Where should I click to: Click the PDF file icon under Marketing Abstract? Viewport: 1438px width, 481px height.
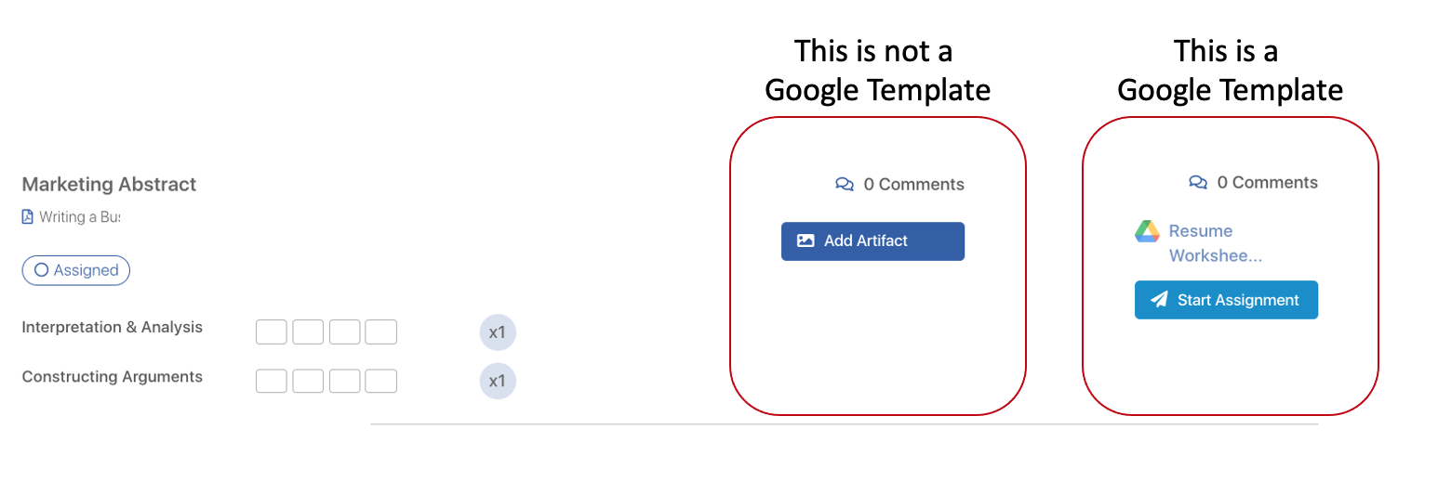[27, 217]
